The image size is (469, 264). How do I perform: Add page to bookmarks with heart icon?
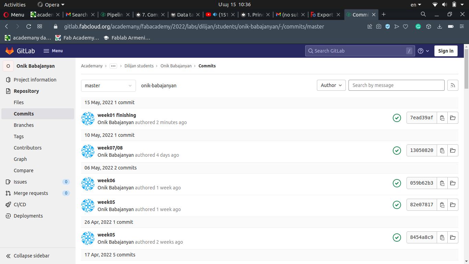click(x=405, y=26)
